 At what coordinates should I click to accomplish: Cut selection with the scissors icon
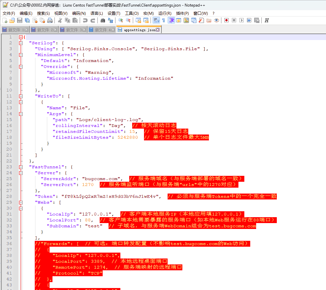[60, 20]
